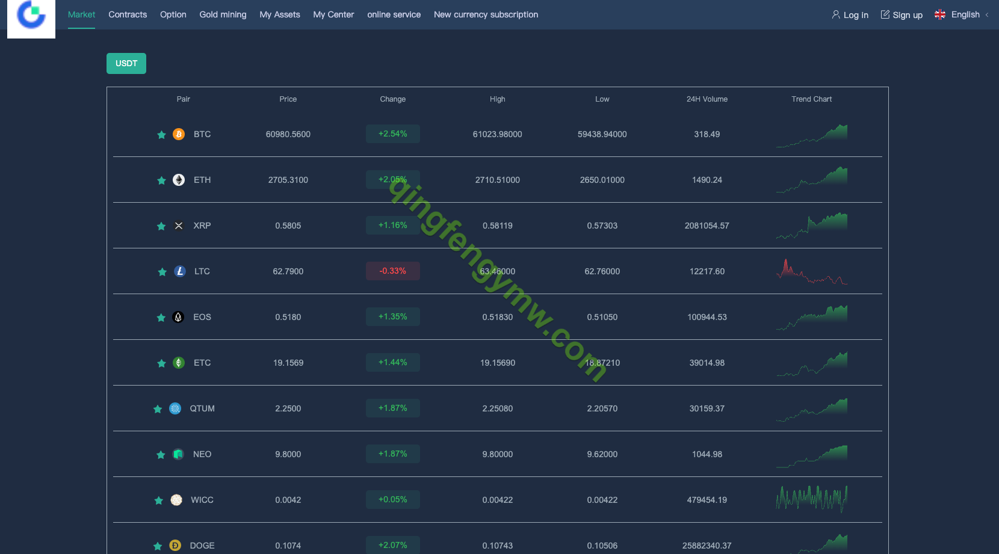This screenshot has width=999, height=554.
Task: Open the Contracts menu
Action: (128, 14)
